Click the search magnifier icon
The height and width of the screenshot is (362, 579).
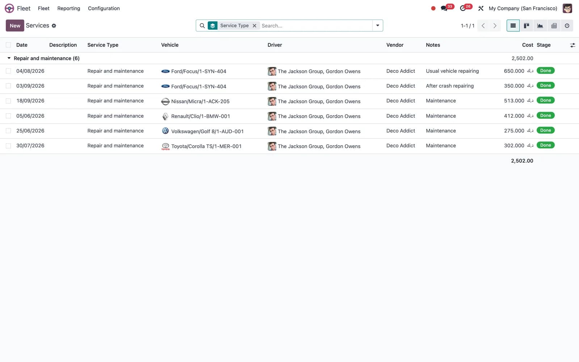(x=202, y=26)
